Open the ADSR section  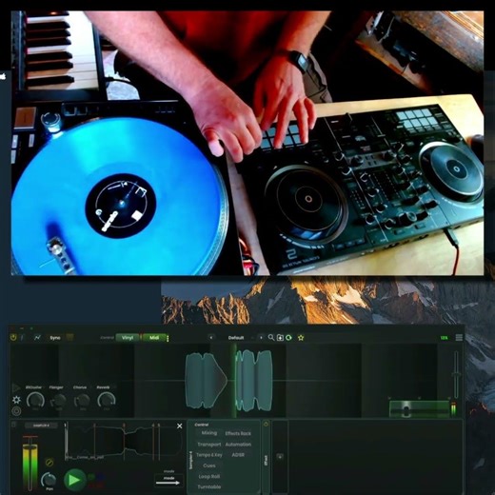[238, 455]
